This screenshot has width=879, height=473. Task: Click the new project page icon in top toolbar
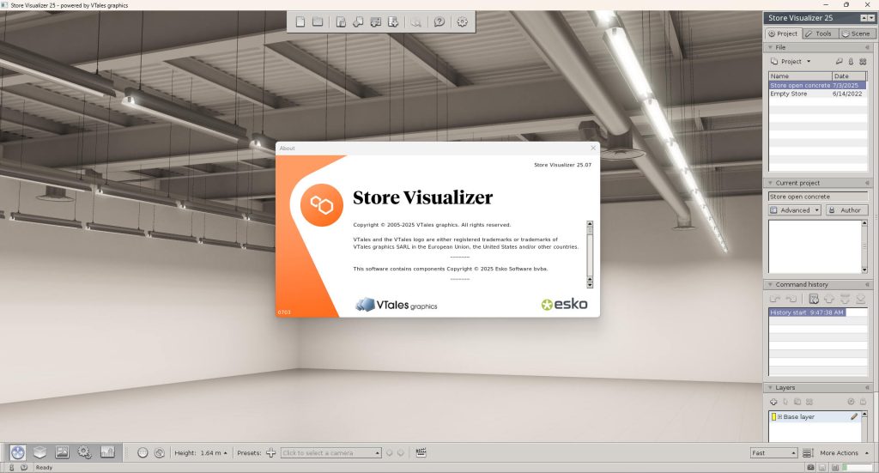[x=300, y=21]
